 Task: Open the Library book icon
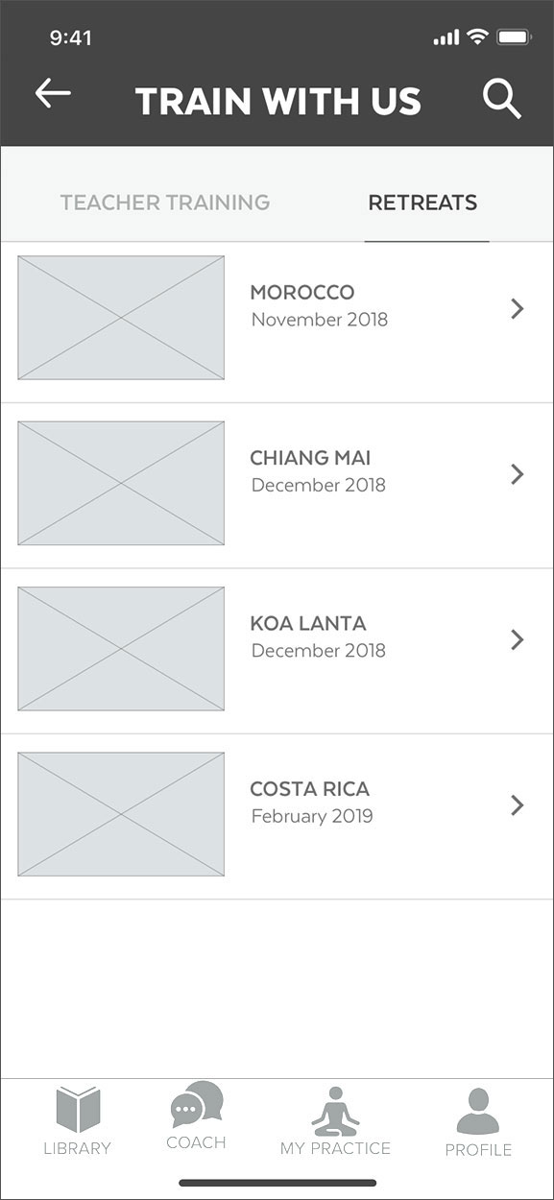pos(78,1109)
